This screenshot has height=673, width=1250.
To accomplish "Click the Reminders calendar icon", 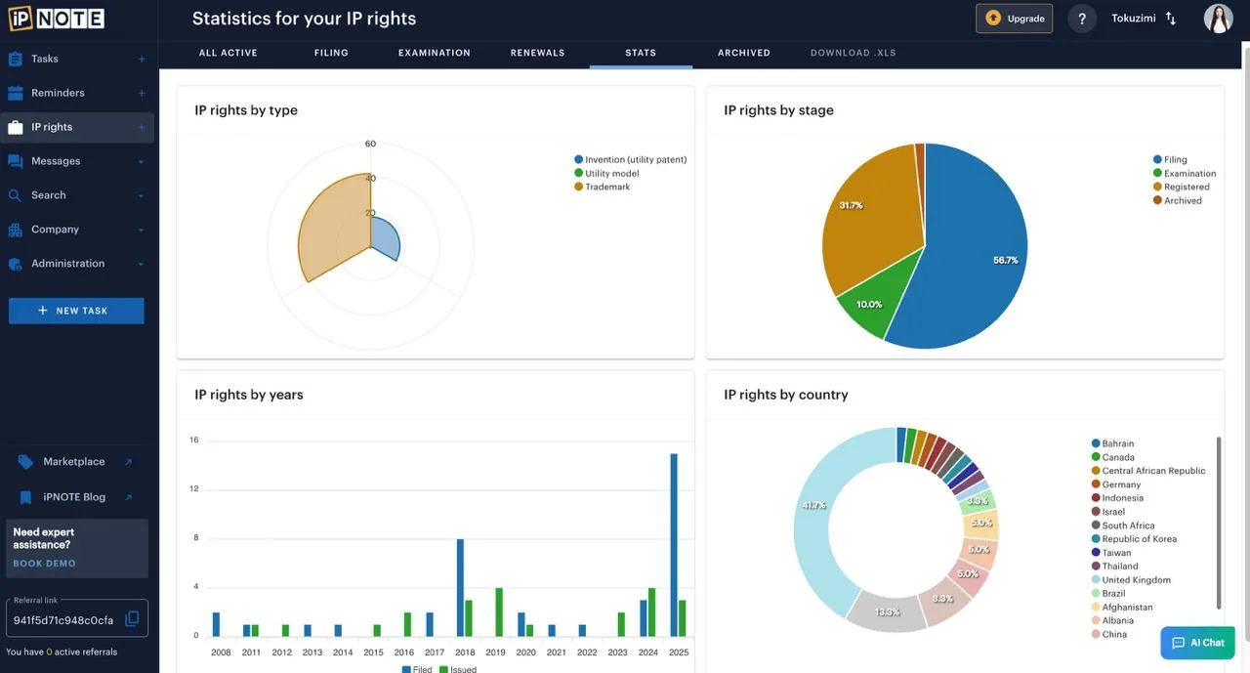I will [15, 93].
